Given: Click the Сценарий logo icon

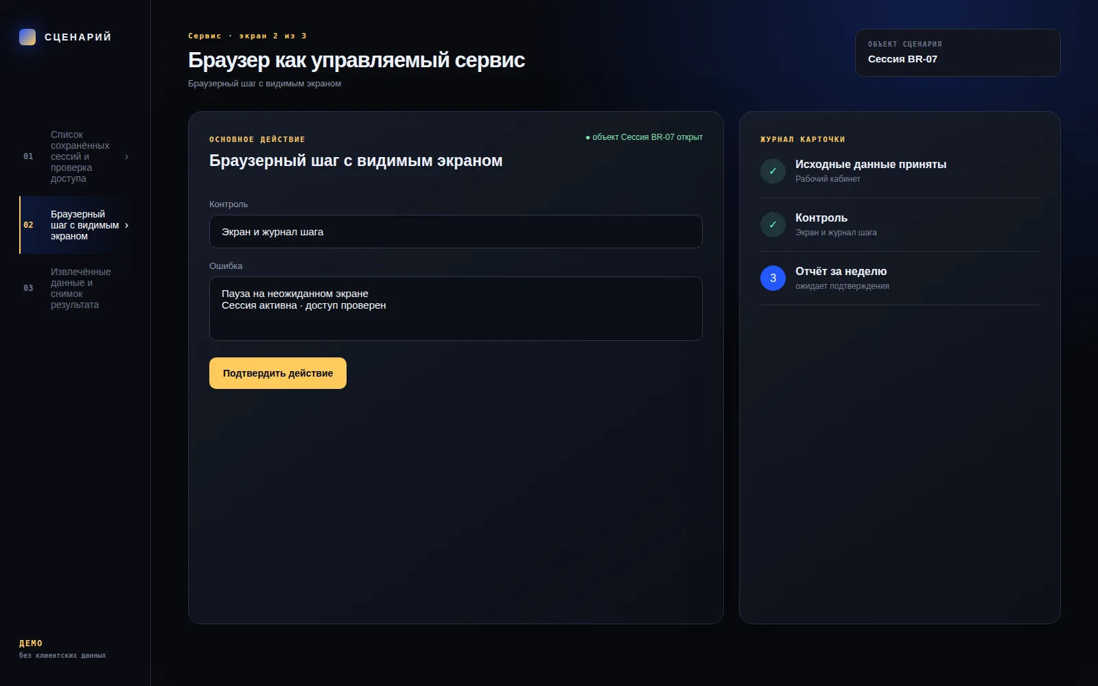Looking at the screenshot, I should coord(27,37).
